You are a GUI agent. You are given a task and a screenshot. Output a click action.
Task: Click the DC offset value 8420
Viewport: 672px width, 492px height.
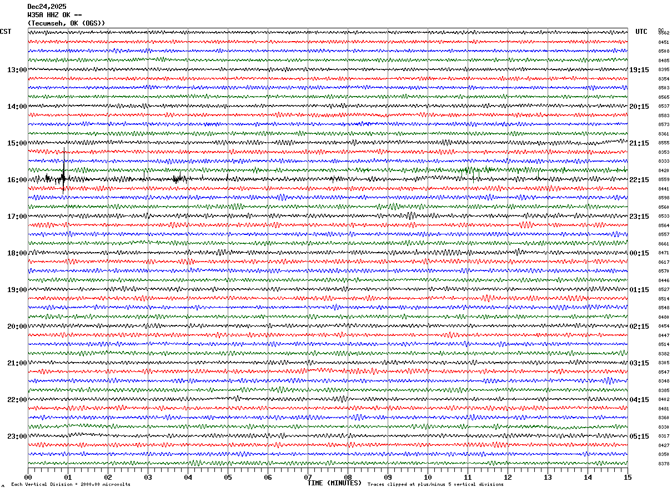point(664,171)
